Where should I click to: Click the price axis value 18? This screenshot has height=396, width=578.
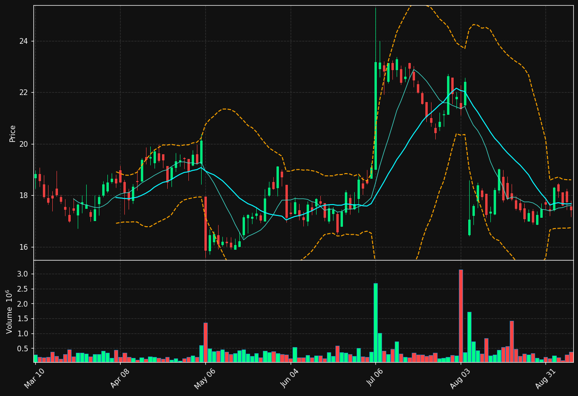tap(24, 196)
